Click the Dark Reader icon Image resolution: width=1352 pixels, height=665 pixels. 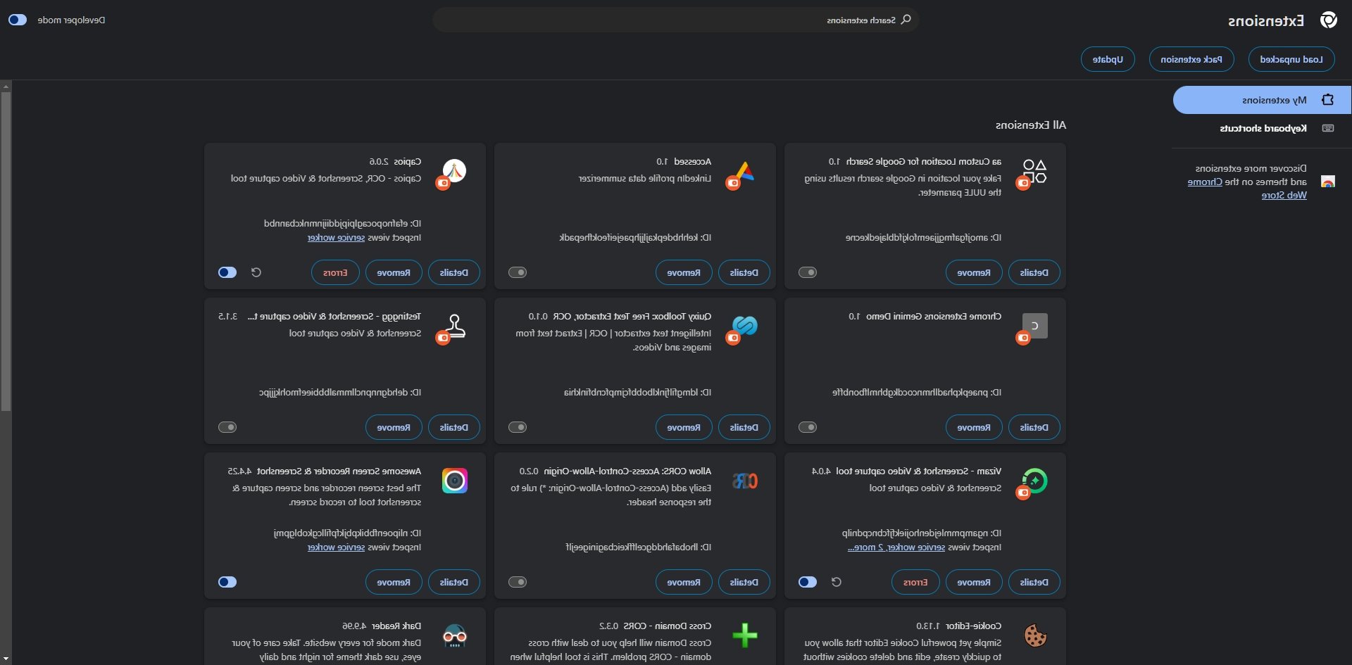[454, 635]
